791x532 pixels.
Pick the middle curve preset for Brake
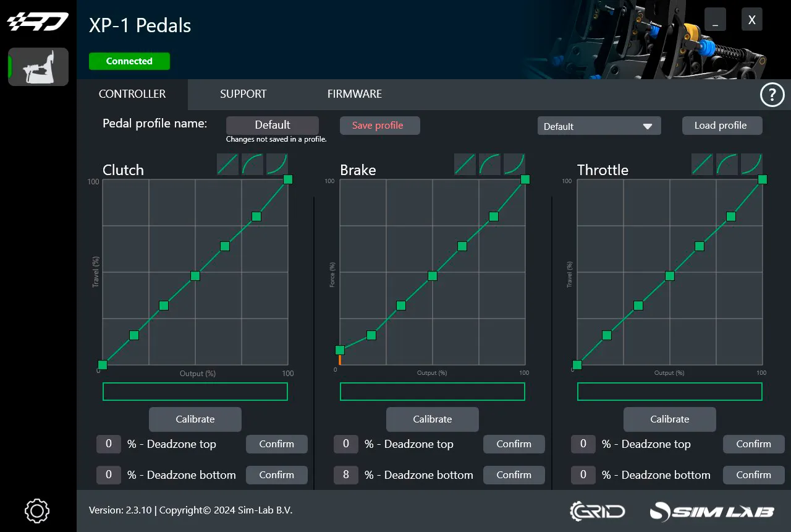tap(489, 165)
